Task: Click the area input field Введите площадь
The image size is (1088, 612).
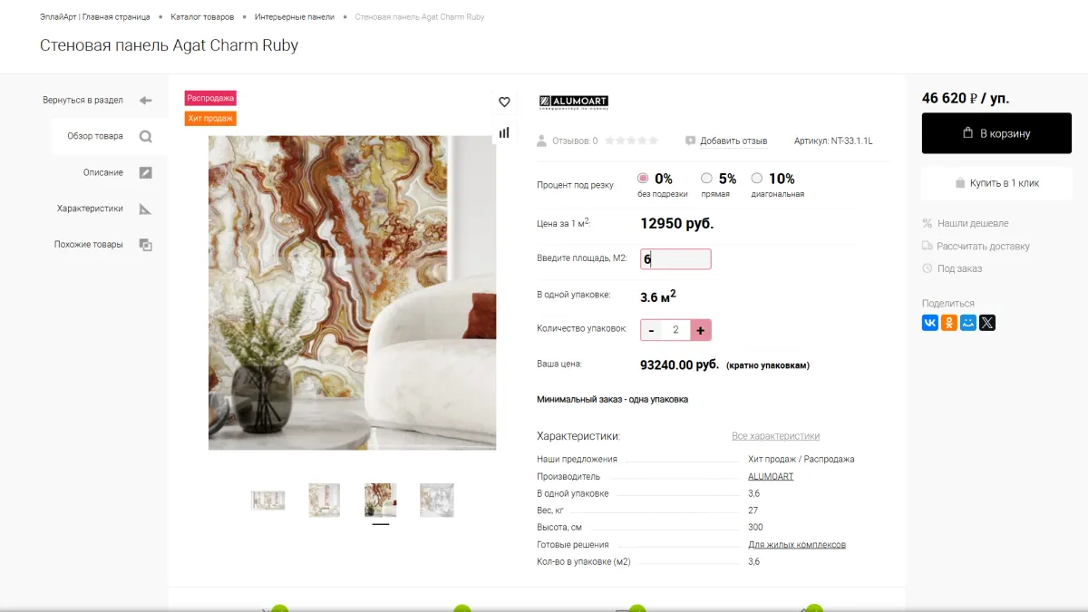Action: pyautogui.click(x=675, y=259)
